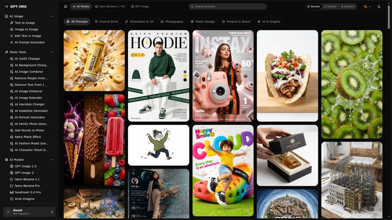Click the AI Hairstyle Changer icon
The width and height of the screenshot is (392, 220).
pos(12,104)
